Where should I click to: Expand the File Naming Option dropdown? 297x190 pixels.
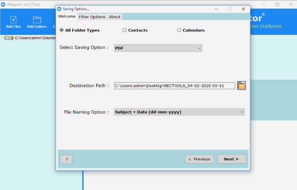click(179, 112)
